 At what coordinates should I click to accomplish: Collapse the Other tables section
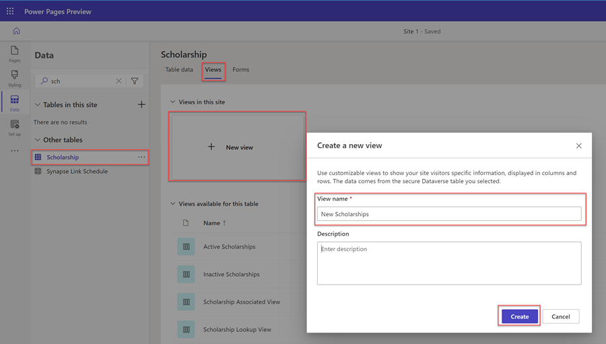tap(38, 140)
